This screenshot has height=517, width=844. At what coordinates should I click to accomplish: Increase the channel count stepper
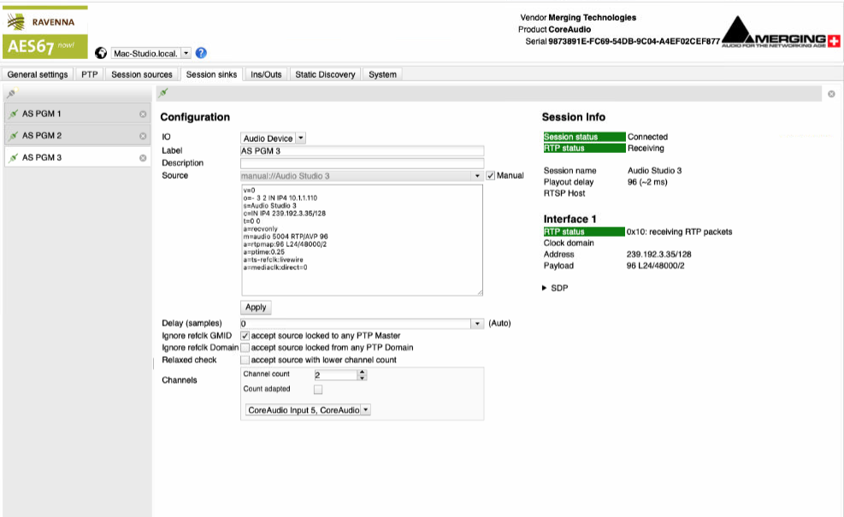[x=363, y=373]
